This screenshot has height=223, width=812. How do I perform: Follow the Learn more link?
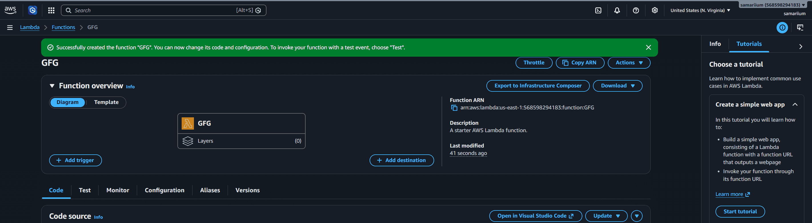point(729,195)
